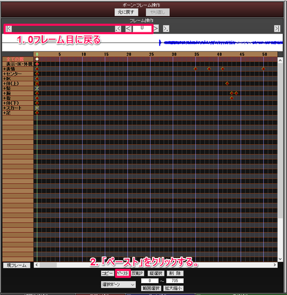The image size is (287, 295).
Task: Click the 元に戻す undo button
Action: [126, 12]
